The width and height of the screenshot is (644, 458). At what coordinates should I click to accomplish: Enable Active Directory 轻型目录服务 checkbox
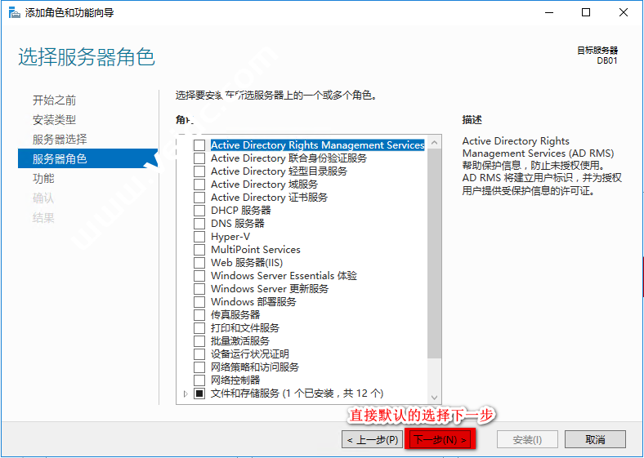coord(199,171)
